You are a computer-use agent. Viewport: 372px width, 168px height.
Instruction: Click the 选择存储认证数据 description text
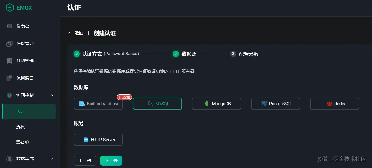[x=134, y=71]
